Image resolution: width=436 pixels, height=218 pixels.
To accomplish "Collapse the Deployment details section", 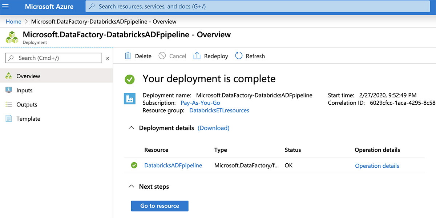I will click(132, 128).
